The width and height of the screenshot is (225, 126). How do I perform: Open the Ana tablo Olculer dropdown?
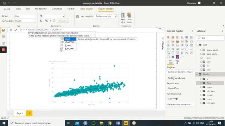35,21
